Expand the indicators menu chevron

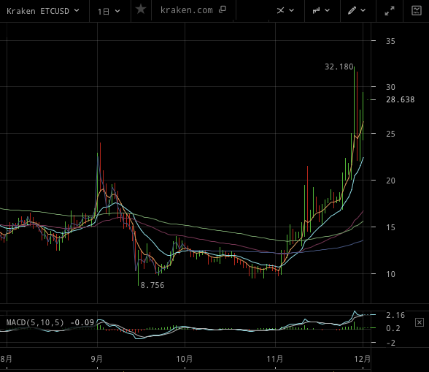tap(292, 10)
